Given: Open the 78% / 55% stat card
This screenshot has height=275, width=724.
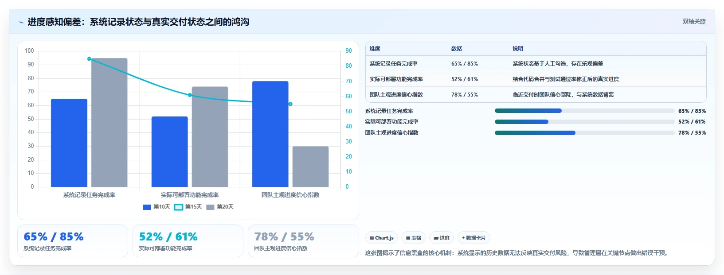Looking at the screenshot, I should point(303,241).
